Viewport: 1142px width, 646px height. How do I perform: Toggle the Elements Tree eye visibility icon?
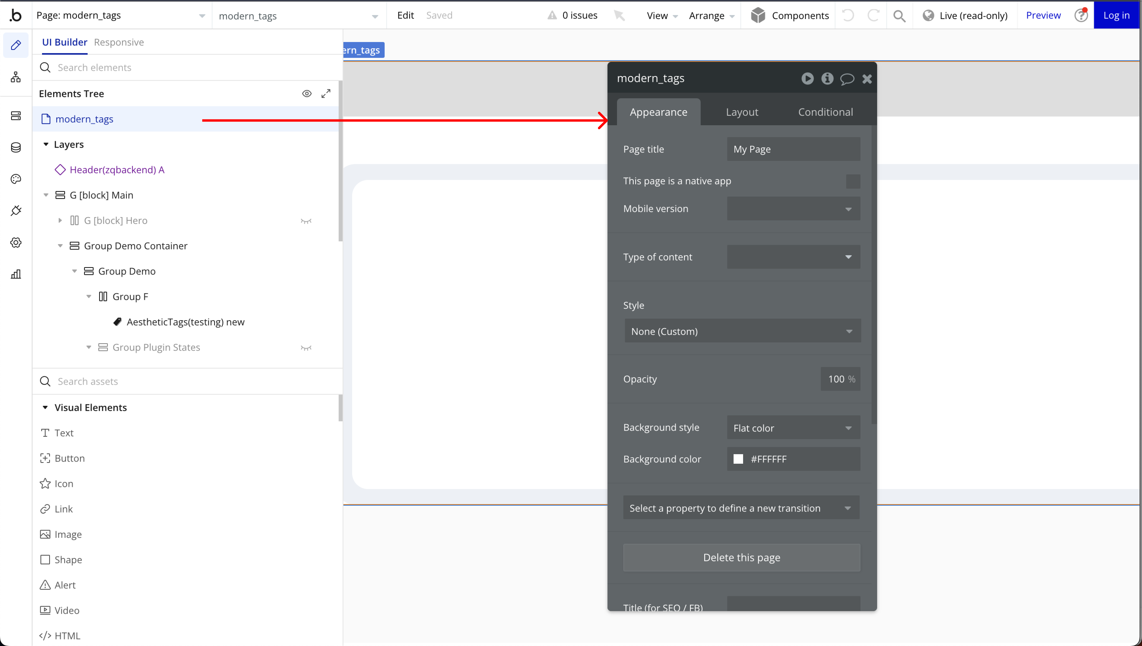point(307,94)
